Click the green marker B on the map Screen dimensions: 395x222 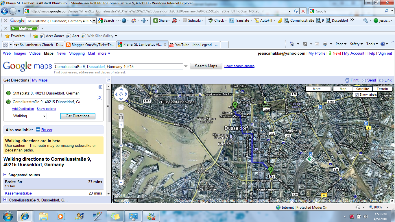click(x=271, y=170)
